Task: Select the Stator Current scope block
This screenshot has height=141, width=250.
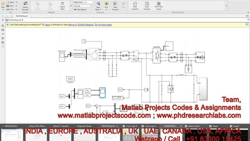Action: point(62,56)
